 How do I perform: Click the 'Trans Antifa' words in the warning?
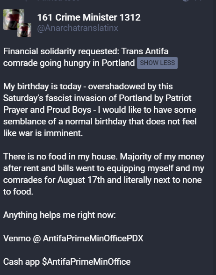[145, 51]
